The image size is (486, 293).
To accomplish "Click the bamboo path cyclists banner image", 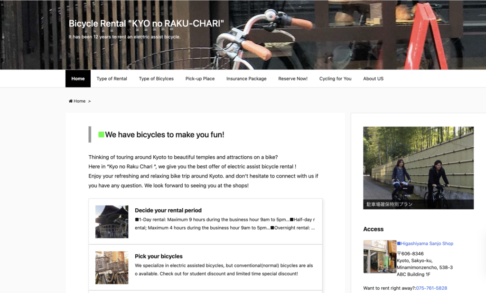I will pos(419,168).
